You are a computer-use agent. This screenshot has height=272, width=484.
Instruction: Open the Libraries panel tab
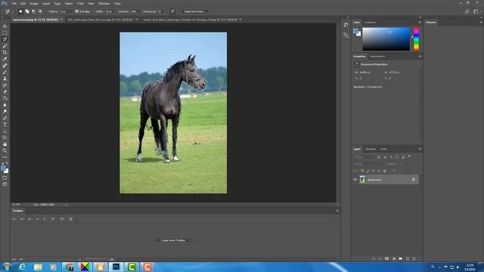pyautogui.click(x=430, y=22)
